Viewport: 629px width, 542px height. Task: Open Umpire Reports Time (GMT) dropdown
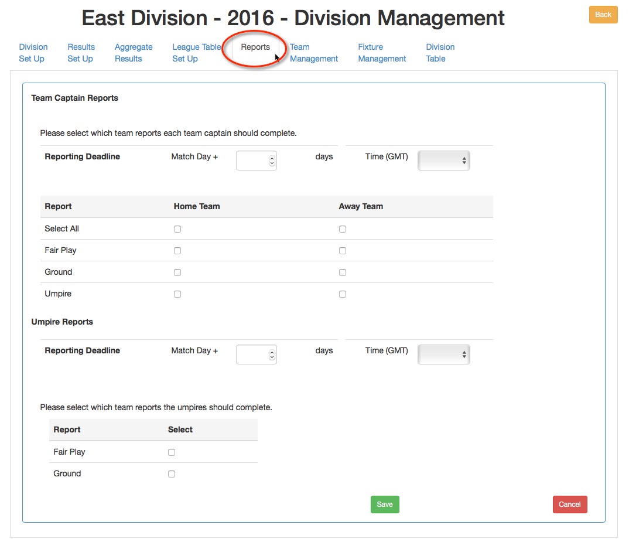444,354
